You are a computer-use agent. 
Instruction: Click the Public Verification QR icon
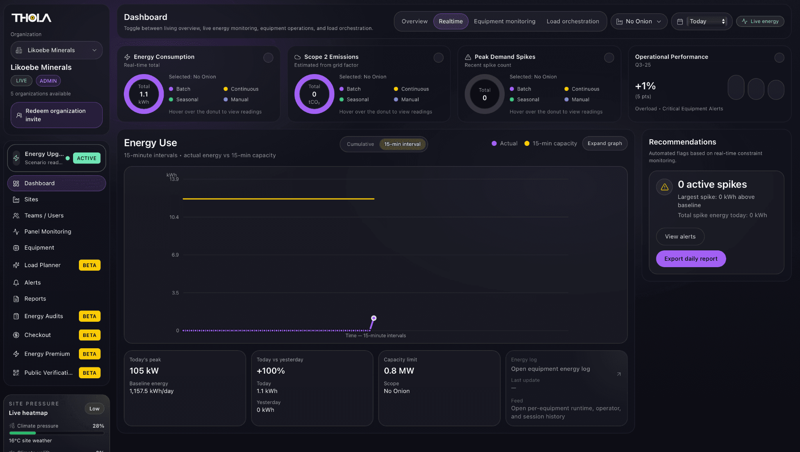click(16, 373)
